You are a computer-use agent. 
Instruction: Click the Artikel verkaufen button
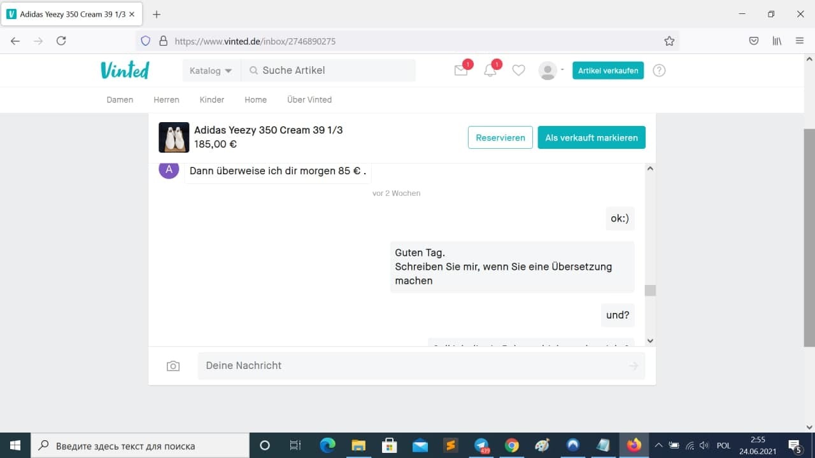tap(608, 71)
